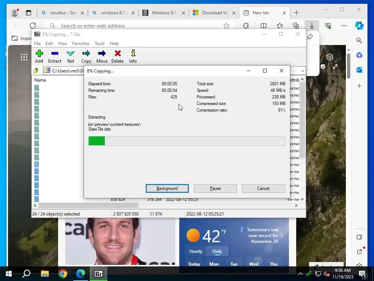Click the favorite star in address bar
The width and height of the screenshot is (374, 281).
226,26
